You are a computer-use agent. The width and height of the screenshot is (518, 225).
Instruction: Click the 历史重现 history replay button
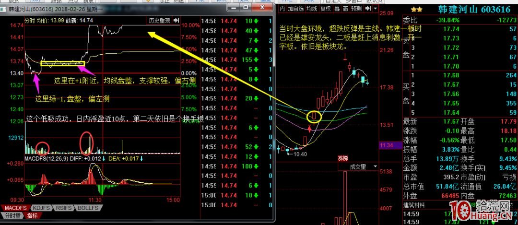tap(159, 21)
